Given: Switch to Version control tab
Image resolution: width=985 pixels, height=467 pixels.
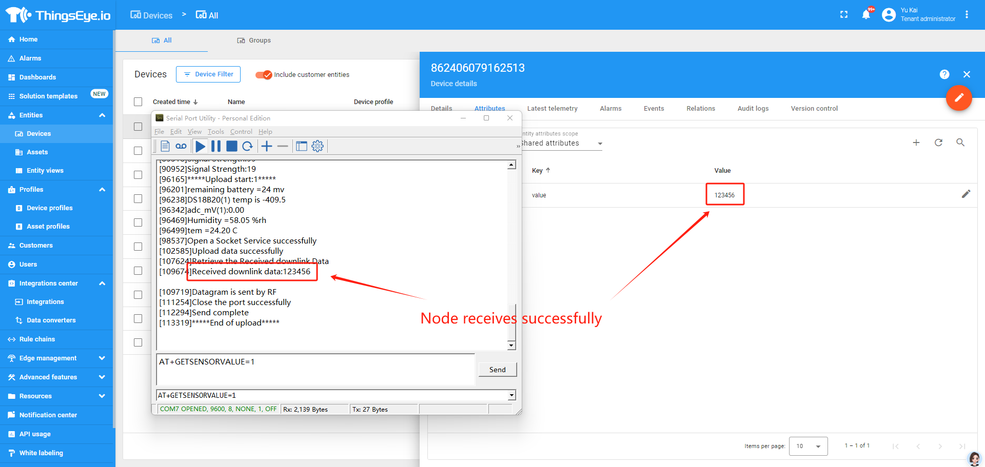Looking at the screenshot, I should 814,109.
